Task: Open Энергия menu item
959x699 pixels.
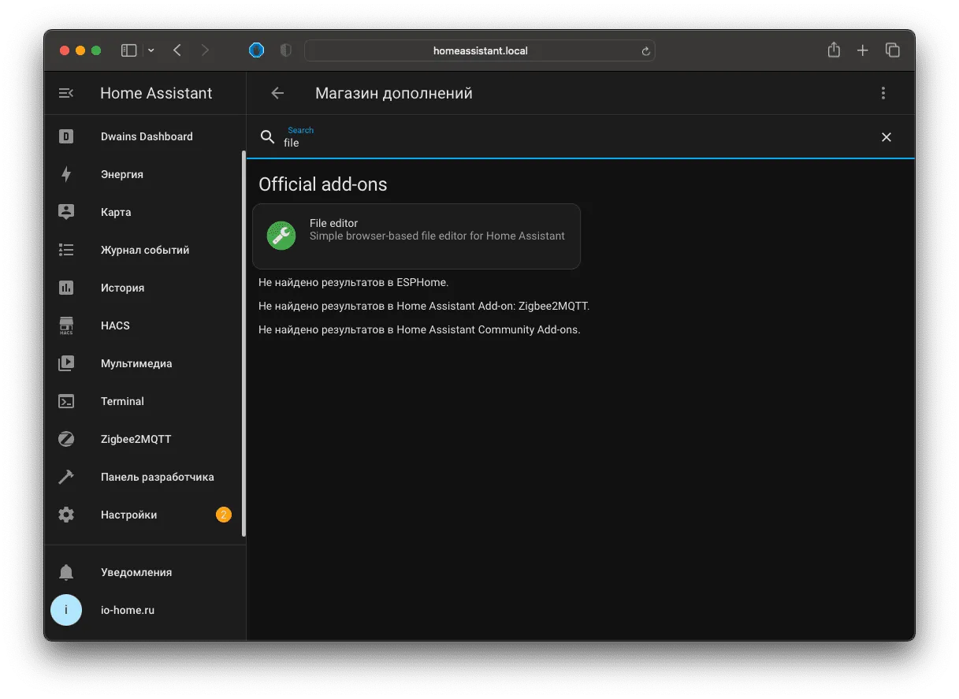Action: click(145, 174)
